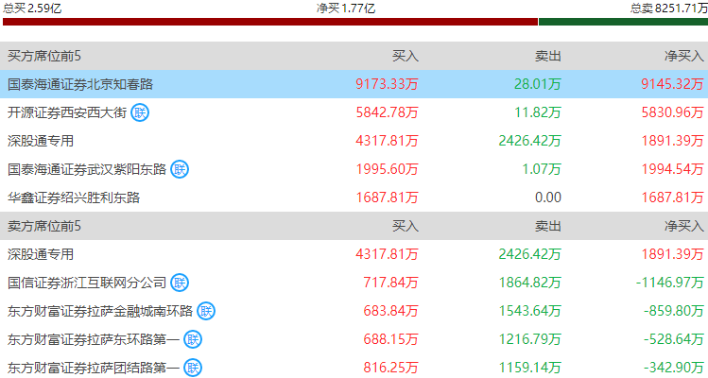Click 净买入 column header in buyer table
The height and width of the screenshot is (378, 708).
[x=683, y=56]
